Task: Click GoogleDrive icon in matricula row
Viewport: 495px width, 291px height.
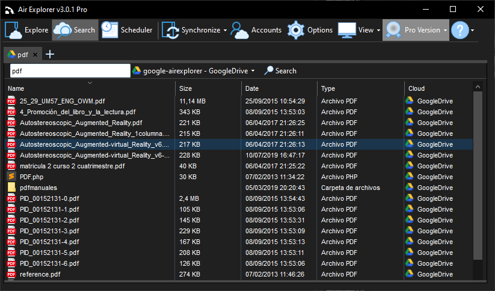Action: (x=410, y=166)
